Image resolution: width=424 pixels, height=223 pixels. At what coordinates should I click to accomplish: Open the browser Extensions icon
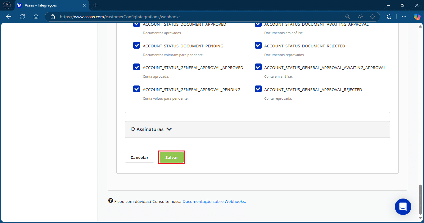pyautogui.click(x=389, y=16)
